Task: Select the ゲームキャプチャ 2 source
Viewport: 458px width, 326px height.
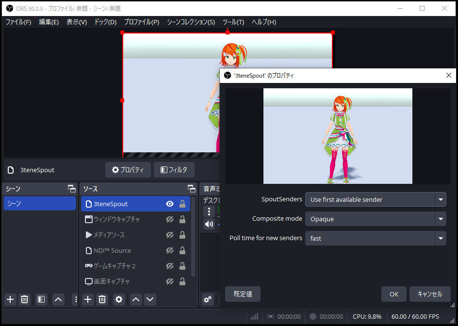Action: (x=135, y=266)
